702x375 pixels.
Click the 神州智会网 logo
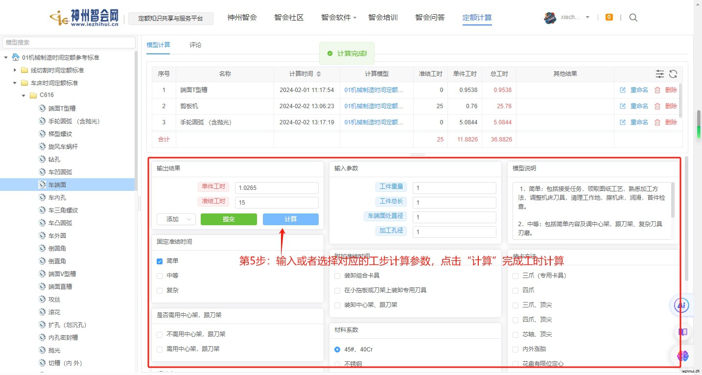pos(84,18)
